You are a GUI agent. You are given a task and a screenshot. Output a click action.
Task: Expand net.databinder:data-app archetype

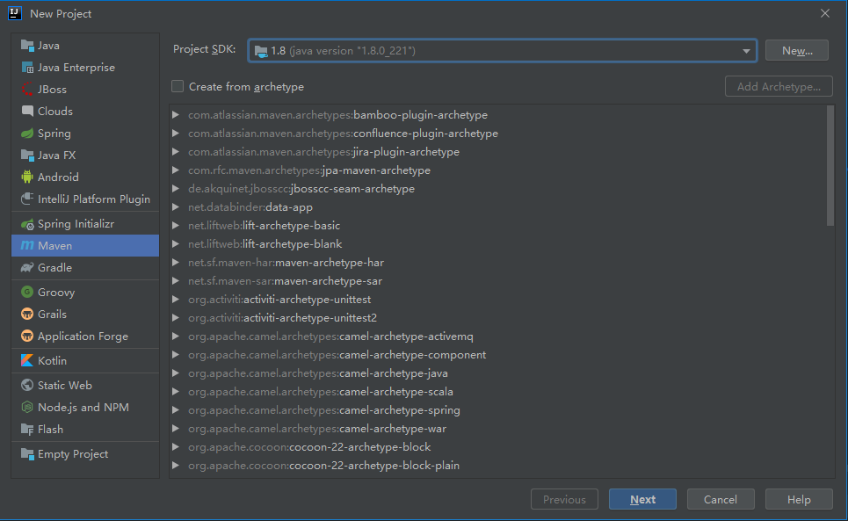(176, 207)
